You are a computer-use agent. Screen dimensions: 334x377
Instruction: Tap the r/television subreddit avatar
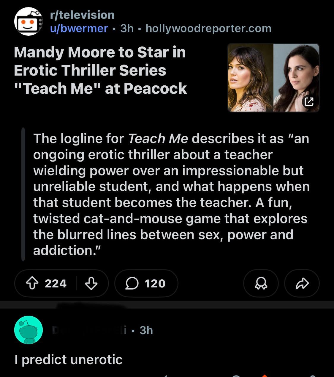(x=29, y=22)
